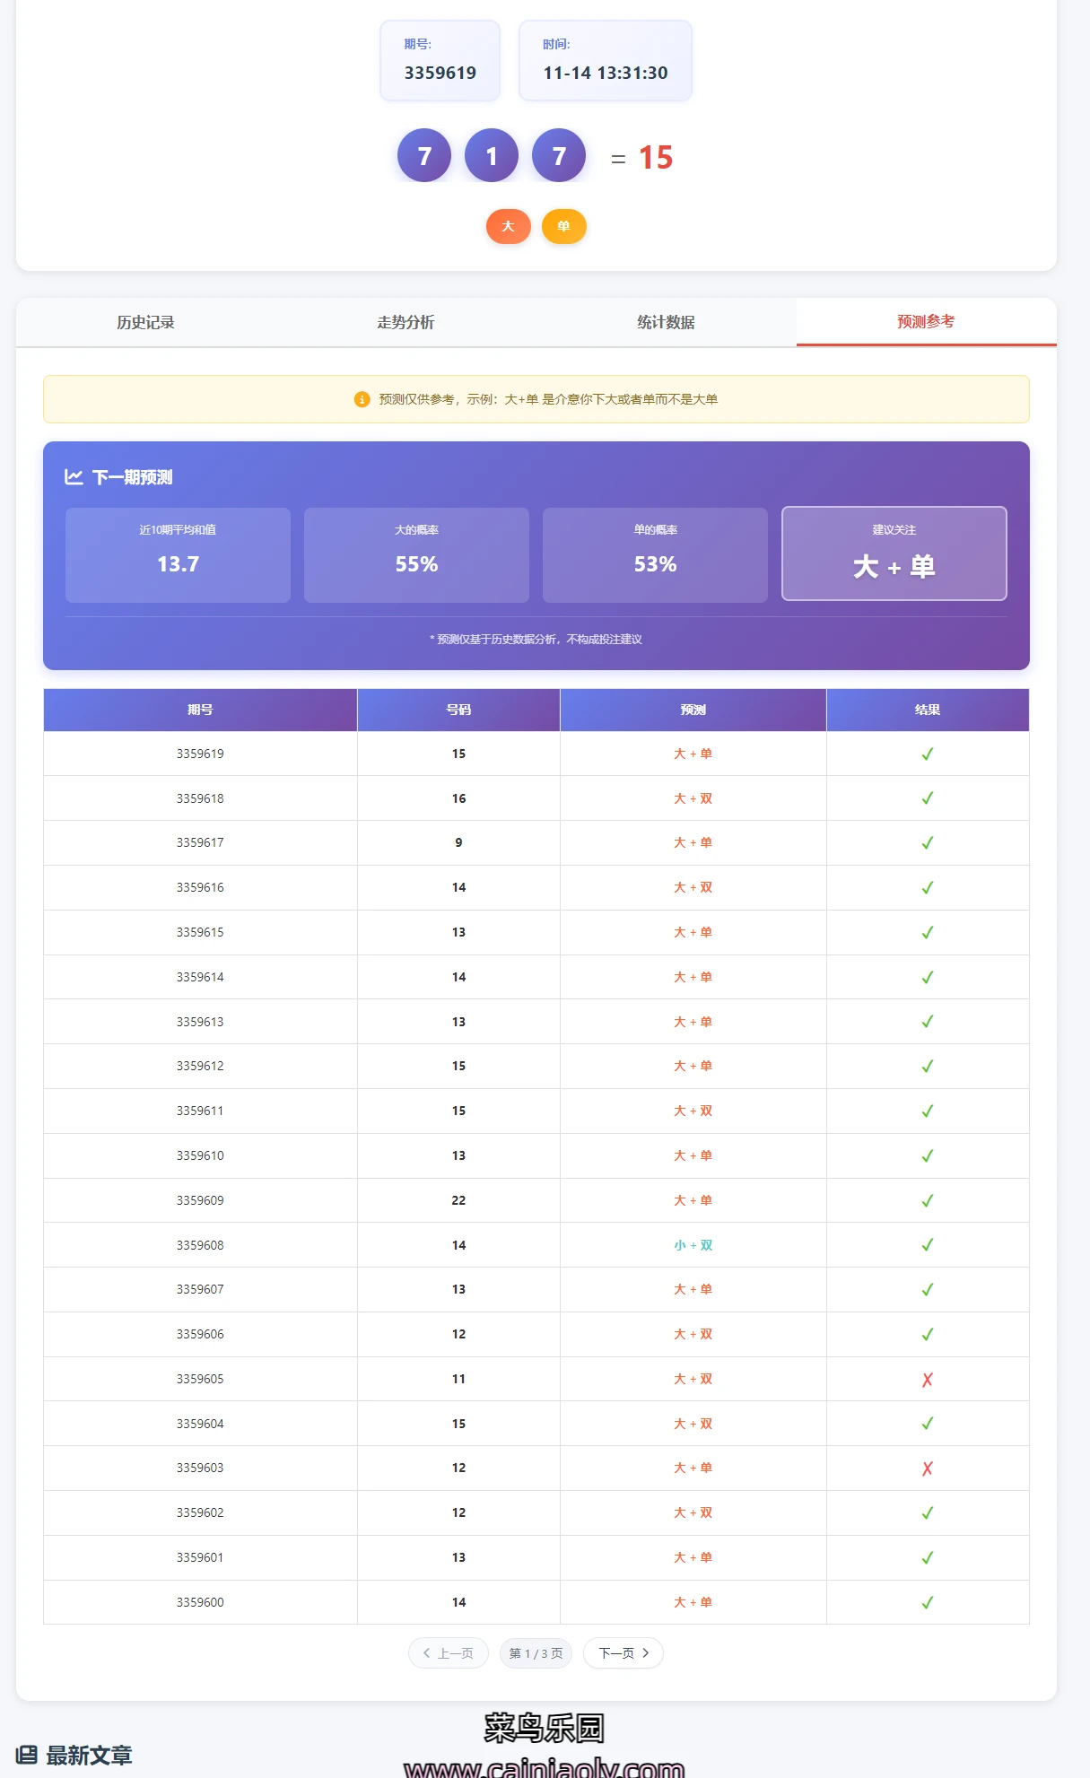Click the newspaper icon beside 最新文章
Screen dimensions: 1090x1778
[x=27, y=1755]
